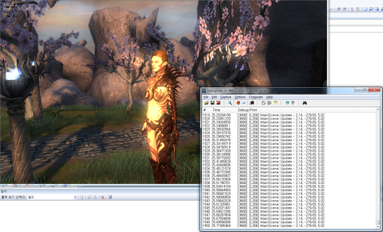Click the red Log to file icon in DebugView
383x232 pixels.
tap(218, 103)
